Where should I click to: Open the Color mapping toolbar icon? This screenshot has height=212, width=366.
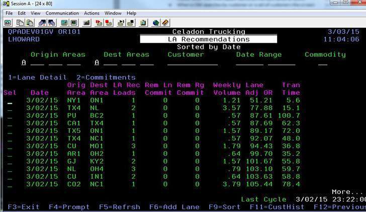click(74, 23)
